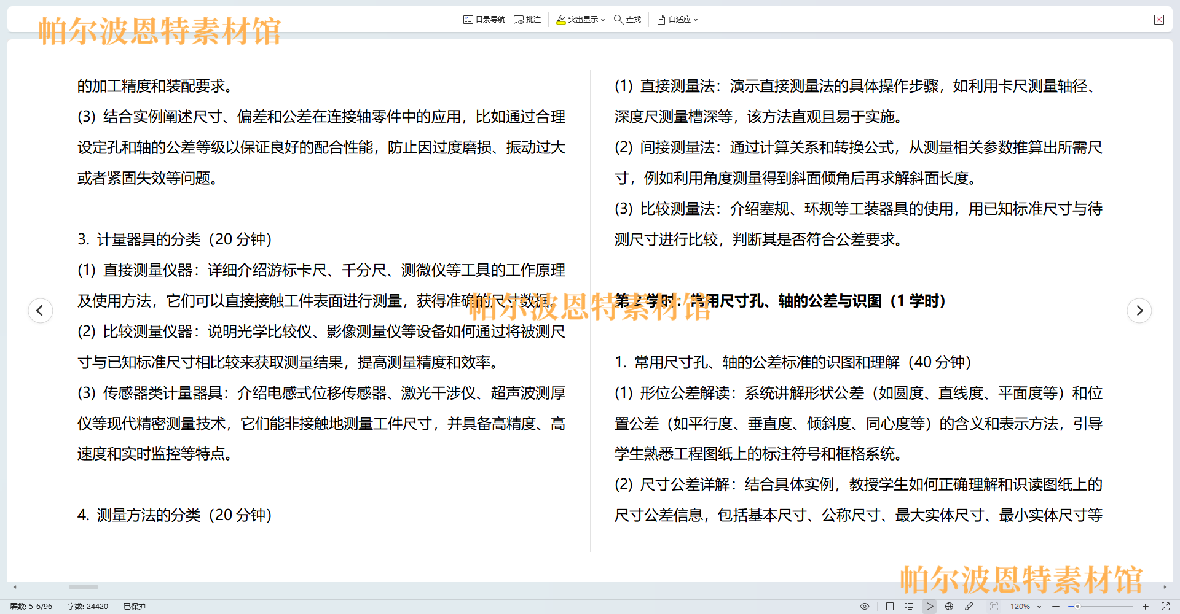Screen dimensions: 1180x614
Task: Adjust the zoom slider handle
Action: (1077, 606)
